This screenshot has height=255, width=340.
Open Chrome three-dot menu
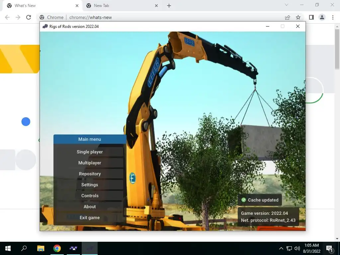point(333,17)
